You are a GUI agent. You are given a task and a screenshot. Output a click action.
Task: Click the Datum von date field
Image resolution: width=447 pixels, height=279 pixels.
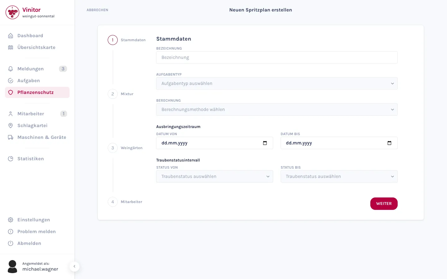(x=214, y=143)
